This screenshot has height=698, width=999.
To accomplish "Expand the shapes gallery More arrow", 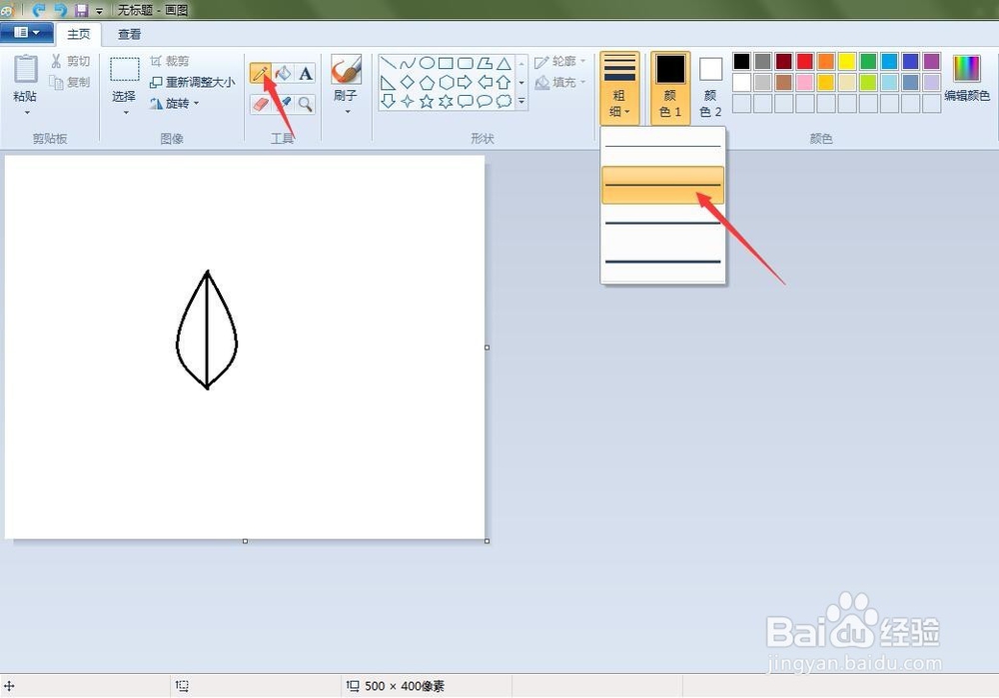I will (521, 101).
